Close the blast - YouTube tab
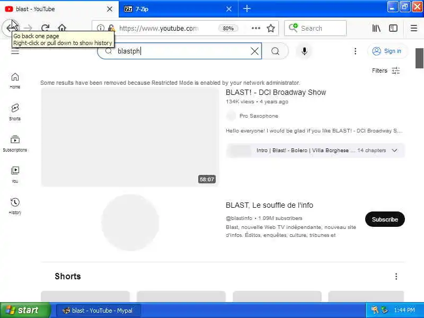The height and width of the screenshot is (318, 424). click(x=110, y=9)
